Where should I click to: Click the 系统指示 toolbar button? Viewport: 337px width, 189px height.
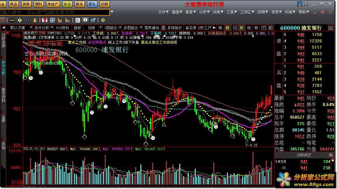click(174, 28)
